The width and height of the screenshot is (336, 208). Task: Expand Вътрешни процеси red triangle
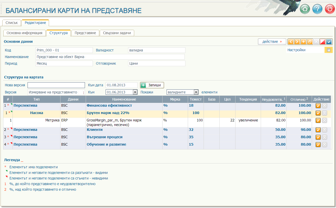(x=11, y=136)
